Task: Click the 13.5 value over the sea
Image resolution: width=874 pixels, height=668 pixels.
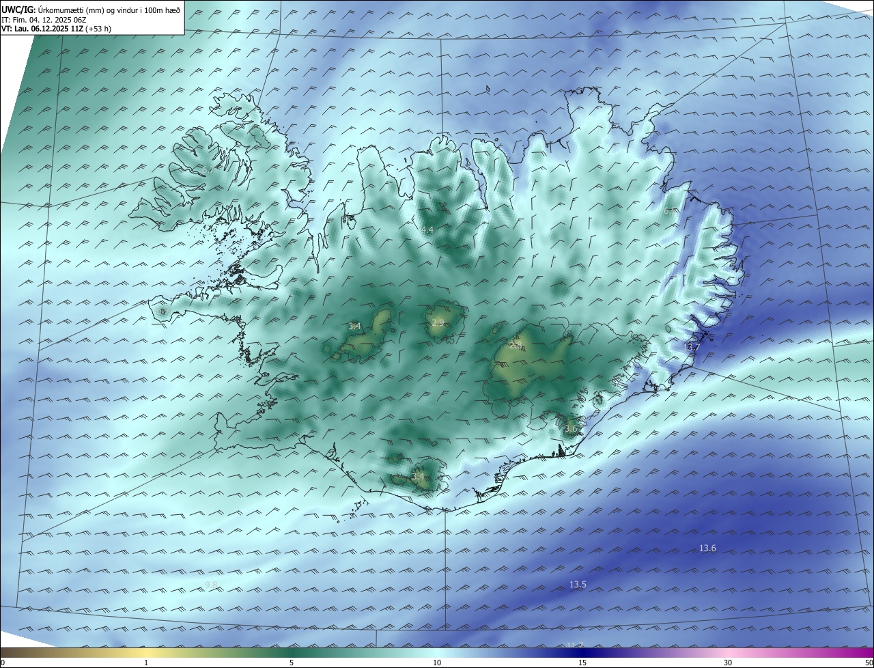Action: pyautogui.click(x=578, y=585)
